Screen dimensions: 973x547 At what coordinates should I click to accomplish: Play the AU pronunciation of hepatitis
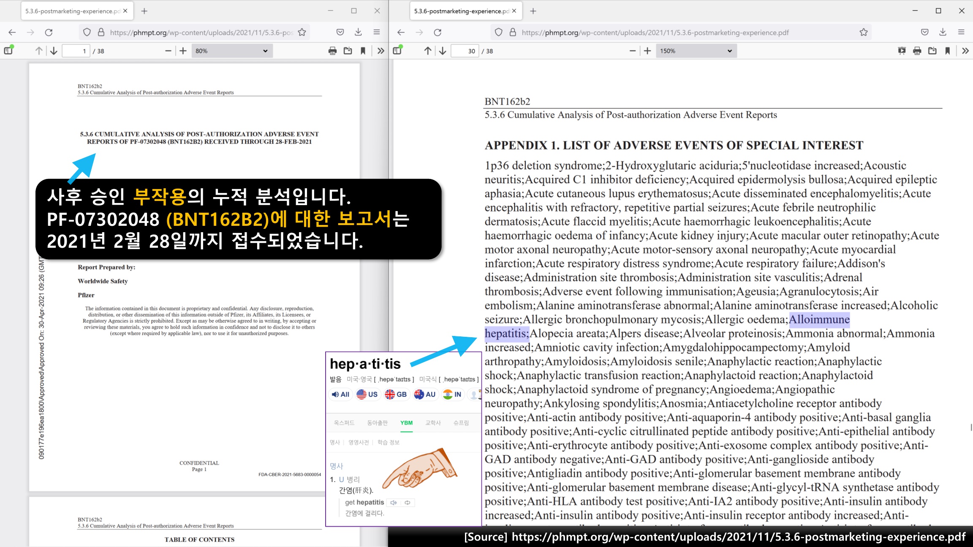point(424,394)
